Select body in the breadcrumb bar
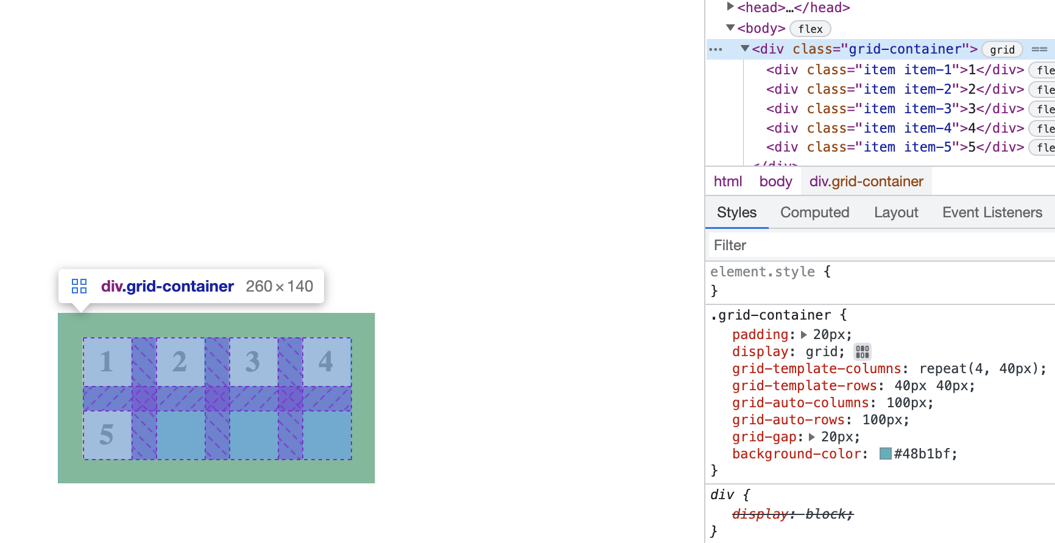Screen dimensions: 1055x543 click(775, 181)
